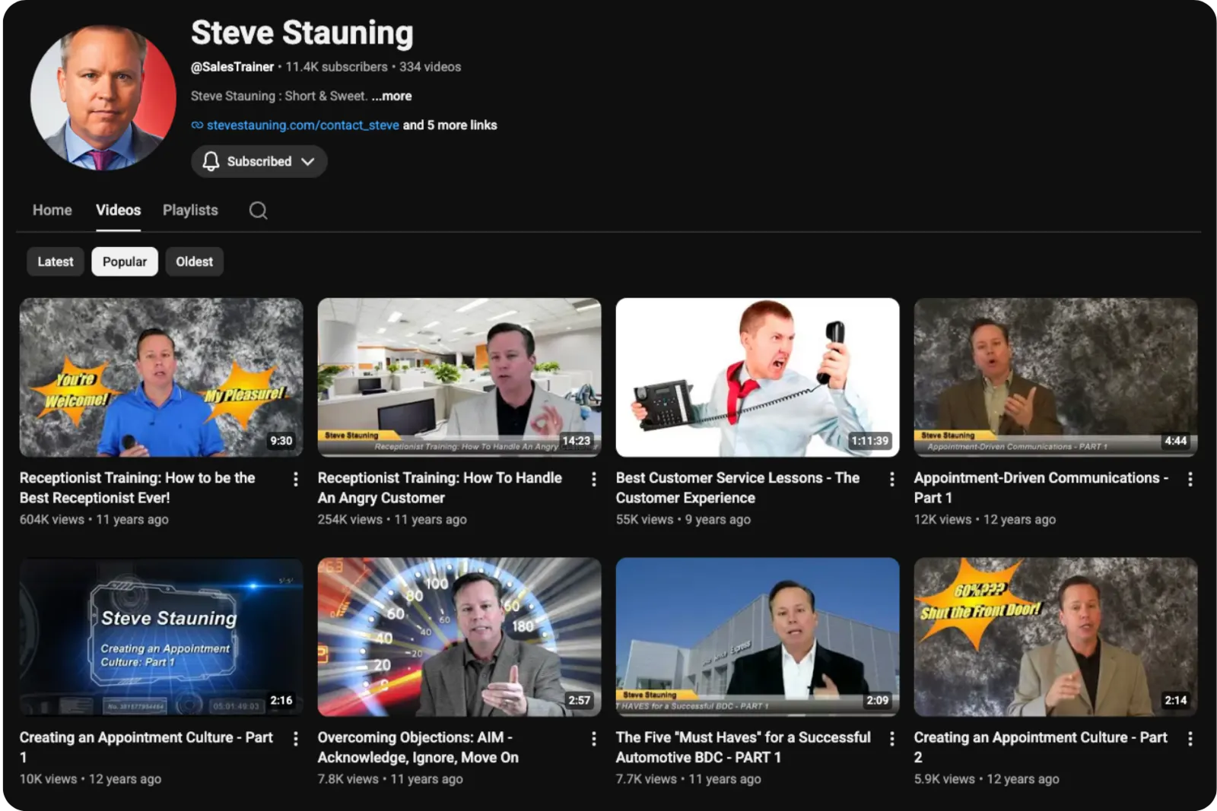
Task: Open title 'Creating an Appointment Culture - Part 2'
Action: 1041,747
